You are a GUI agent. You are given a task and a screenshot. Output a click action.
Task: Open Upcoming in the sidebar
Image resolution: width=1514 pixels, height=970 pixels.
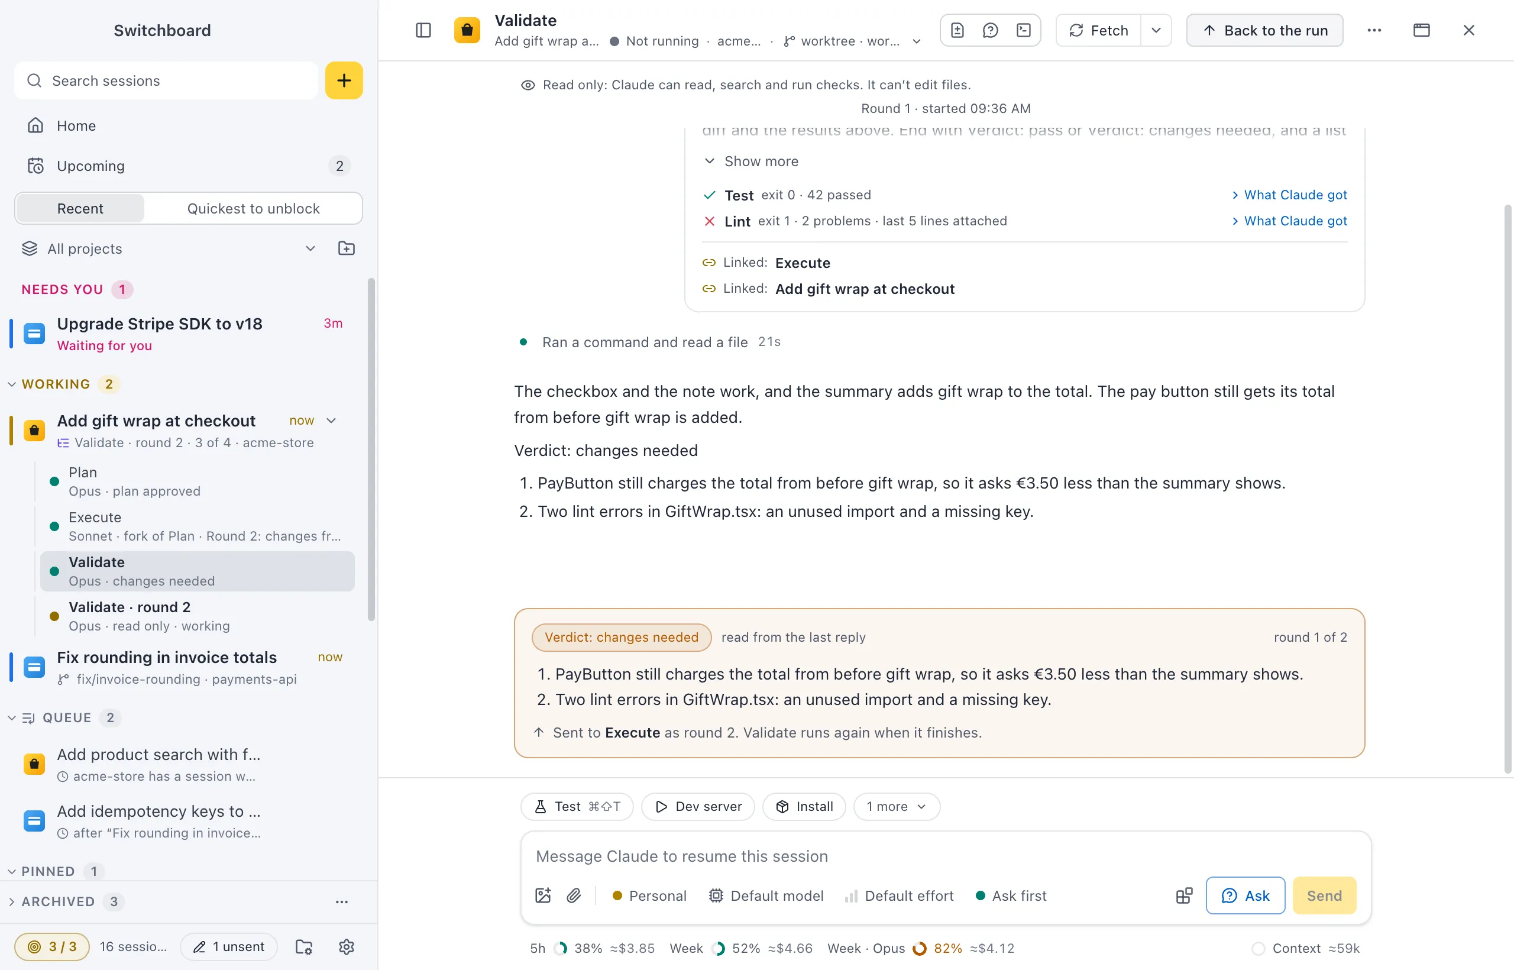[189, 166]
